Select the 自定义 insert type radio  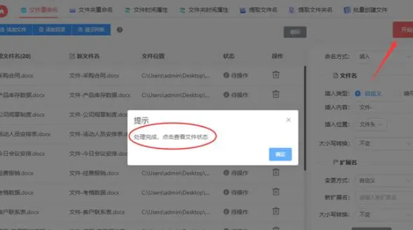pos(357,93)
